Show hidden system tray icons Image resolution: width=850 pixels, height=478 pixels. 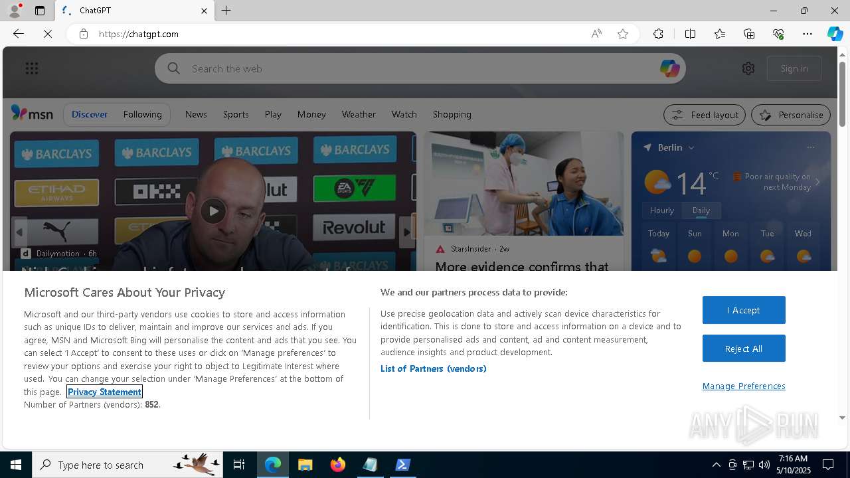[716, 465]
